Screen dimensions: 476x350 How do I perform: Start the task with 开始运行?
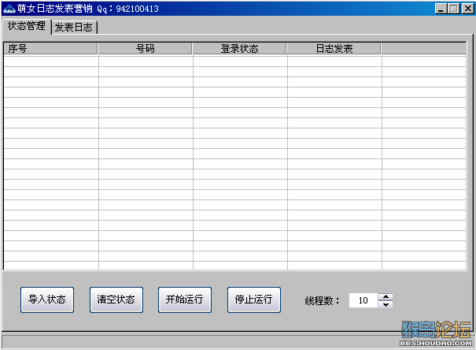185,300
